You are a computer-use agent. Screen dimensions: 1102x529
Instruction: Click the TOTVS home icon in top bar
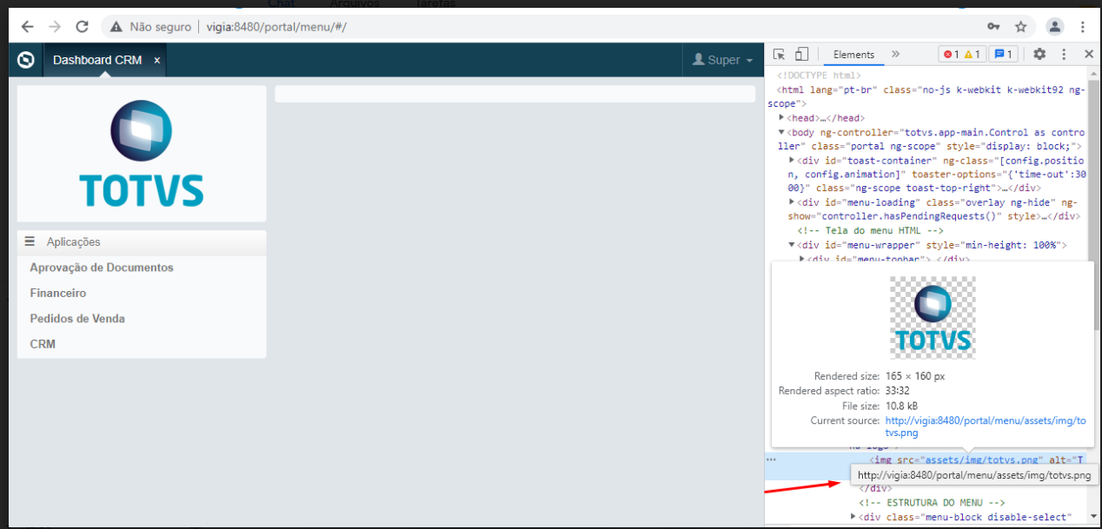click(26, 60)
